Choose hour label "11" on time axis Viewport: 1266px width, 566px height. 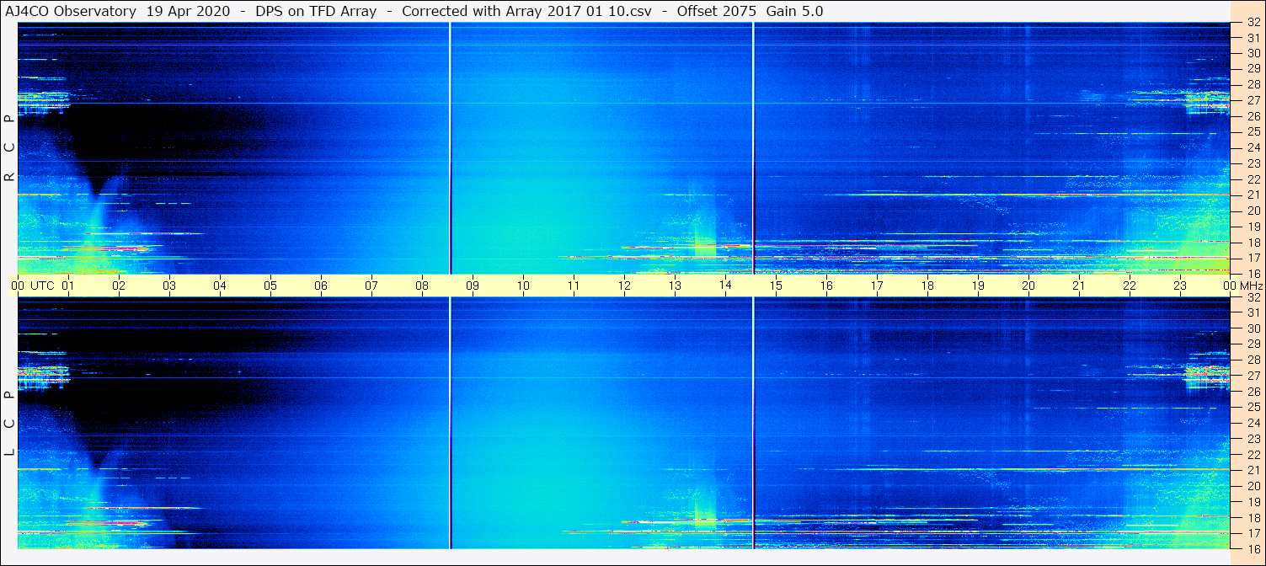pyautogui.click(x=574, y=286)
